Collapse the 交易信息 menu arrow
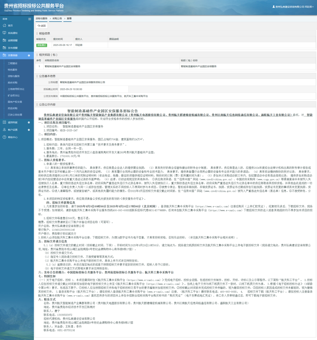Screen dimensions: 317x340 (x=29, y=55)
